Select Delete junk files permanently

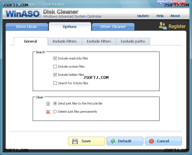(55, 112)
